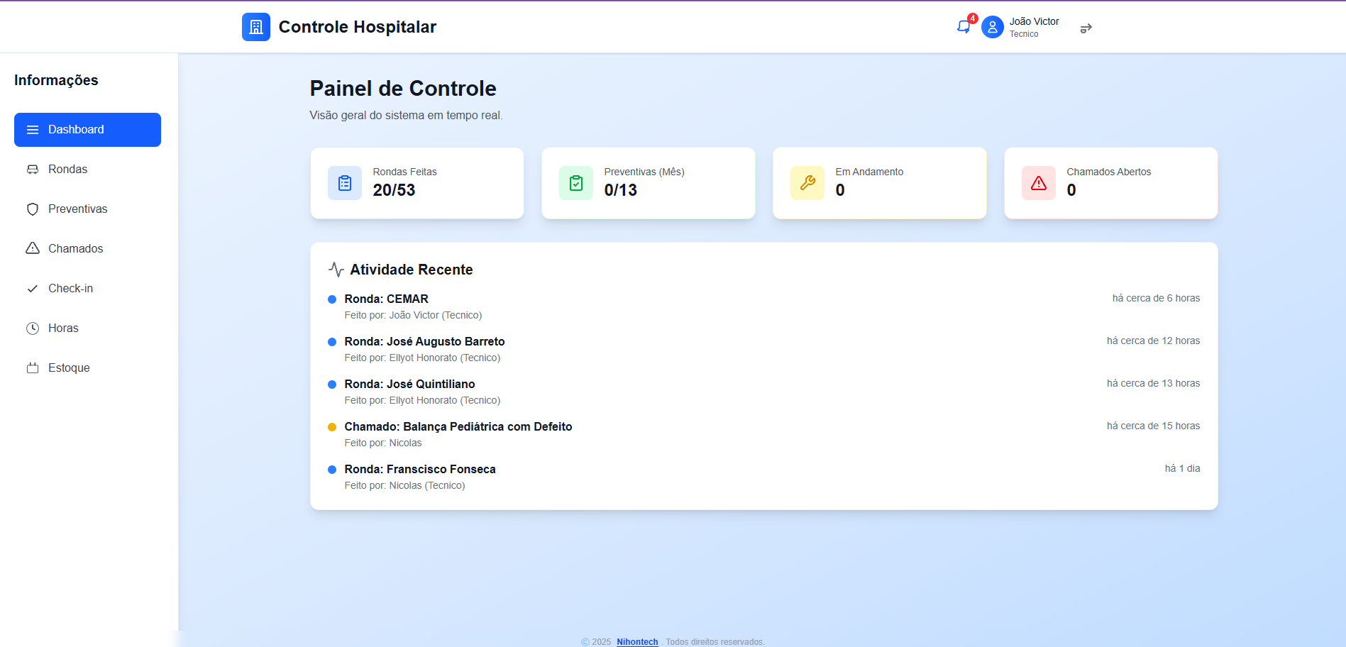
Task: Open the Nihontech link in the footer
Action: pyautogui.click(x=637, y=641)
